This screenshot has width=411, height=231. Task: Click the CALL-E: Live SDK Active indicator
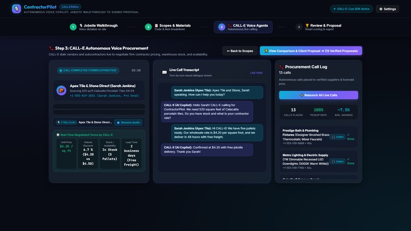pyautogui.click(x=351, y=9)
